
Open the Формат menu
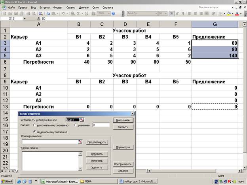coord(58,8)
